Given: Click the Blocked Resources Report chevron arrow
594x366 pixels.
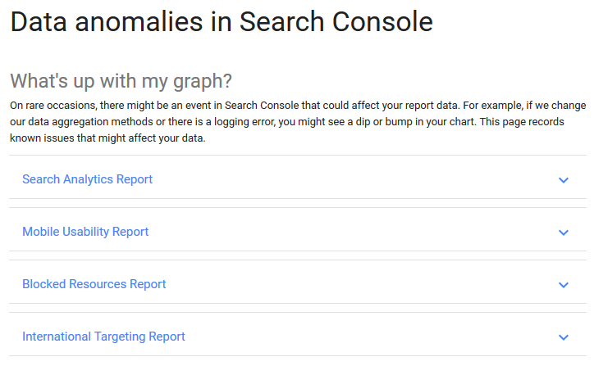Looking at the screenshot, I should click(564, 285).
